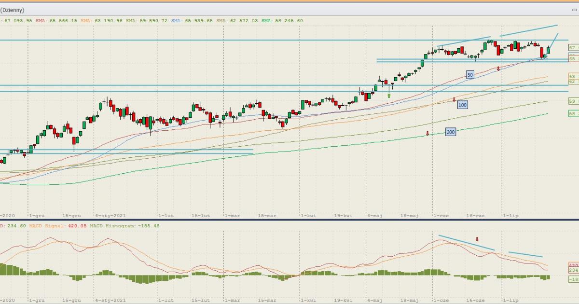This screenshot has height=304, width=579.
Task: Click the red down arrow beside the 200 label
Action: pyautogui.click(x=427, y=133)
